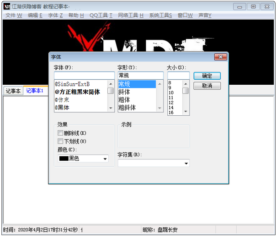Open the 字符集 charset dropdown
Image resolution: width=276 pixels, height=236 pixels.
click(x=154, y=163)
